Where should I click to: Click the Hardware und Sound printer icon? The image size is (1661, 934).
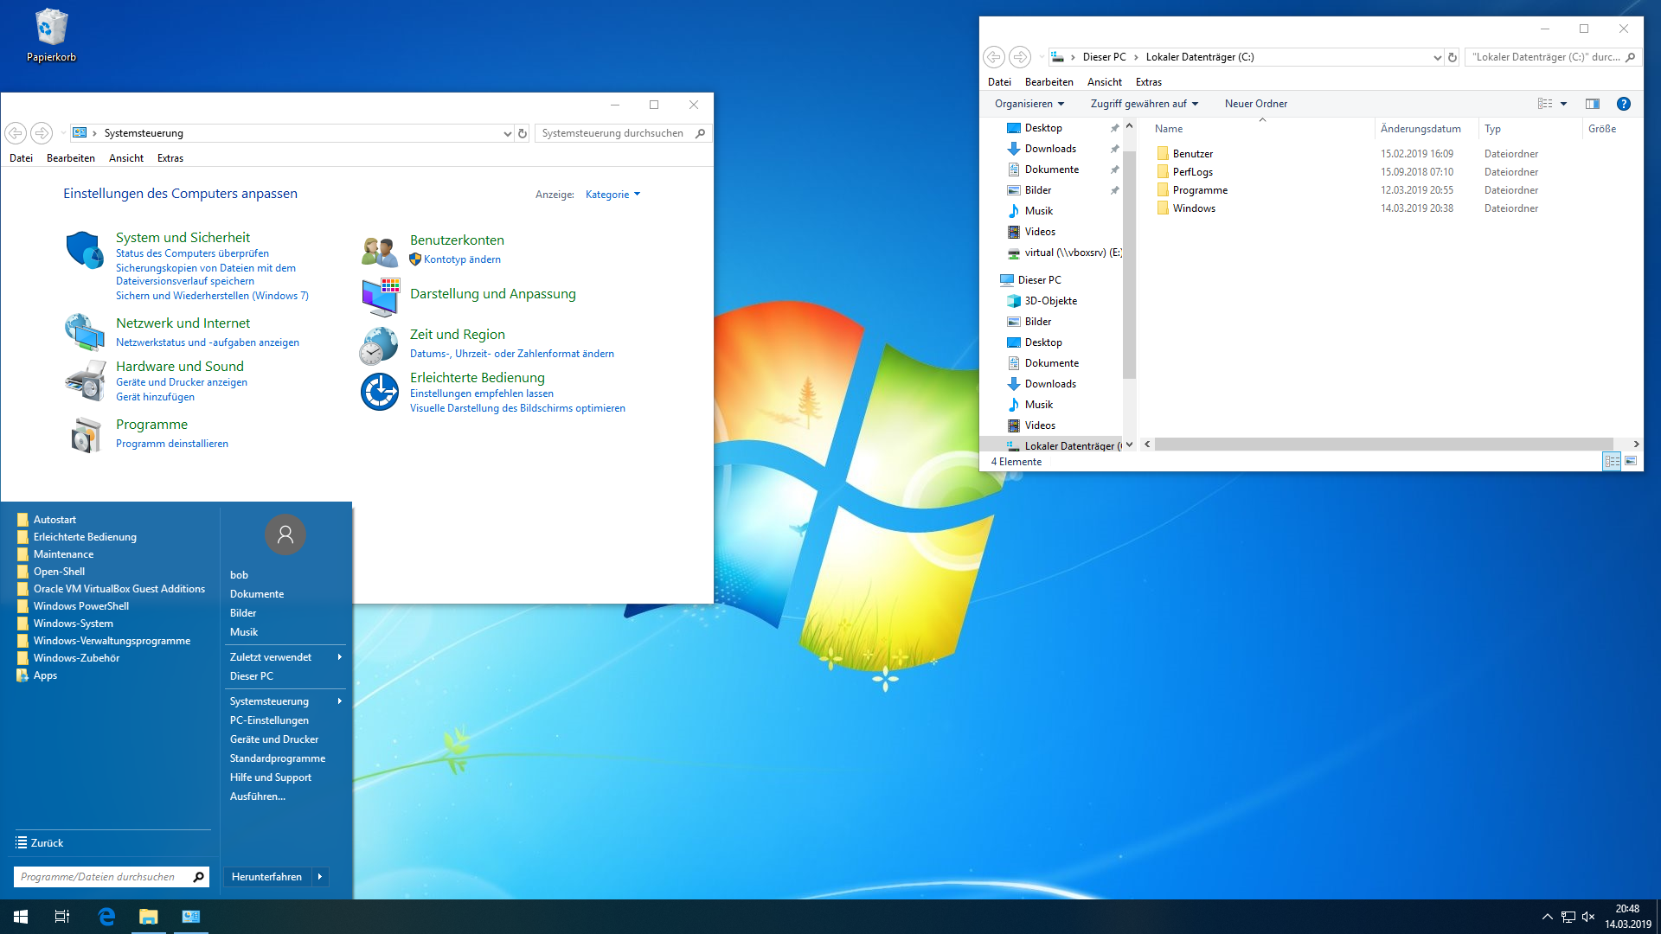point(85,381)
